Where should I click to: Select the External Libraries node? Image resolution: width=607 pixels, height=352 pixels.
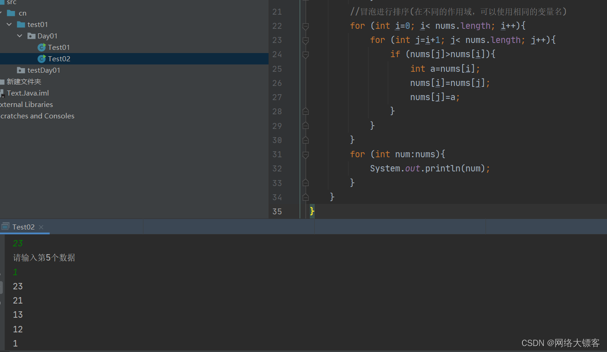26,104
